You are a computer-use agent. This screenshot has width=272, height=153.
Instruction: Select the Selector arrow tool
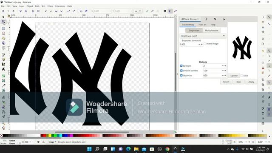pyautogui.click(x=3, y=17)
